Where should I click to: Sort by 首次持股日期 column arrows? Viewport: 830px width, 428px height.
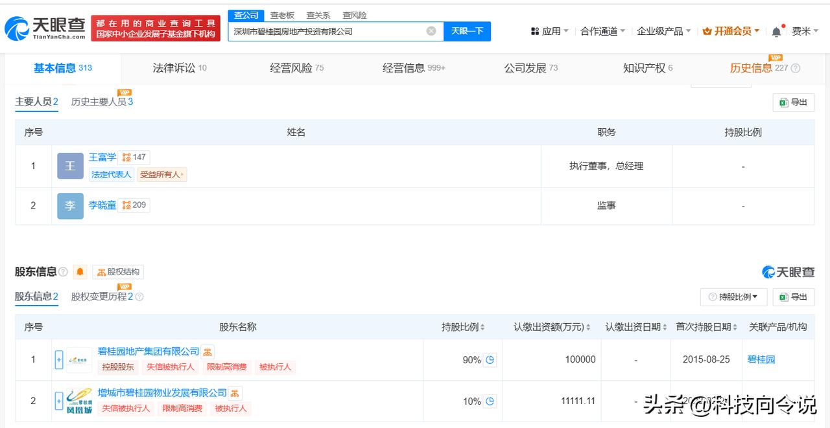735,328
